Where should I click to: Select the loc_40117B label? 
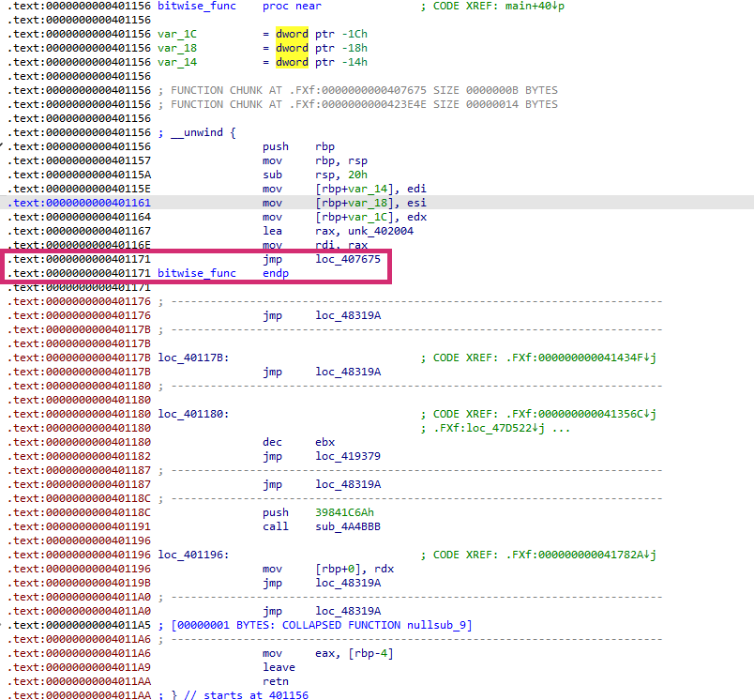pyautogui.click(x=193, y=358)
